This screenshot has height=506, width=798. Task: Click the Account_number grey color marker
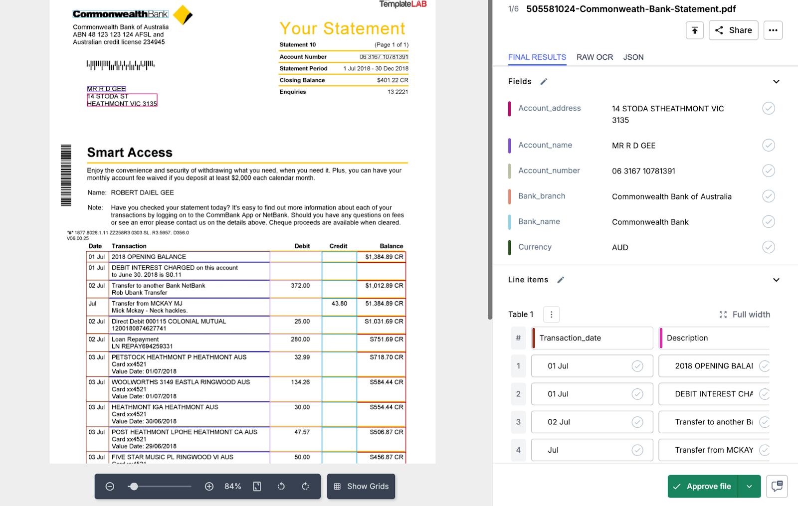pos(509,171)
